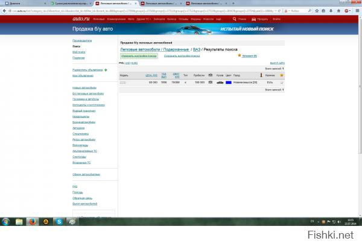
Task: Click the Windows Start button
Action: coord(5,222)
